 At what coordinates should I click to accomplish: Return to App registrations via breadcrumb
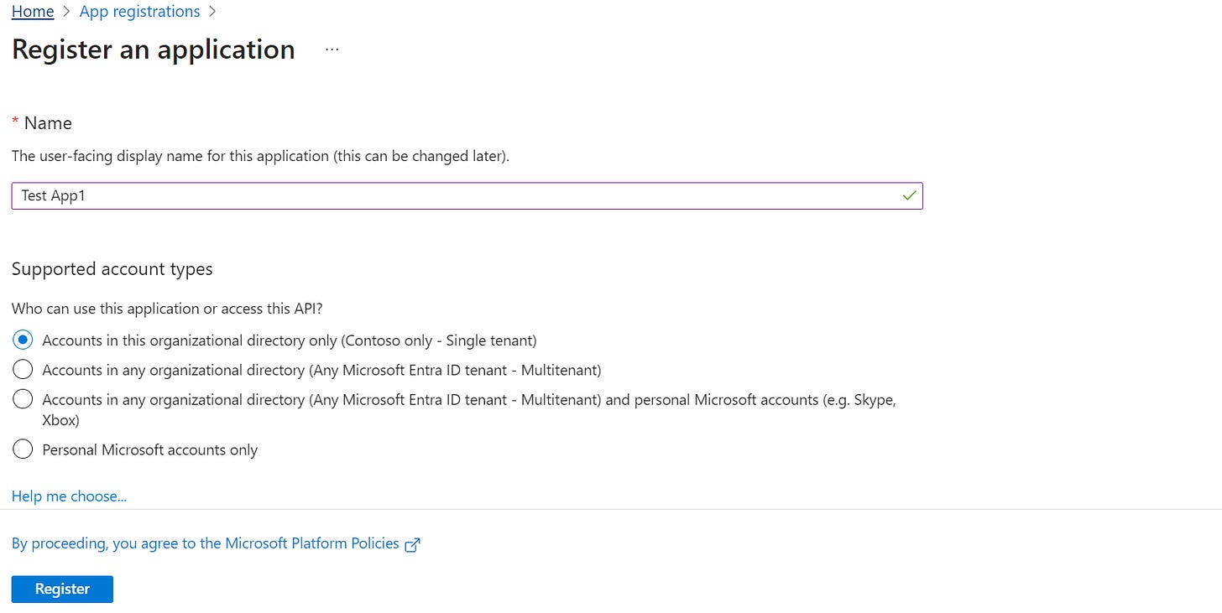tap(139, 11)
